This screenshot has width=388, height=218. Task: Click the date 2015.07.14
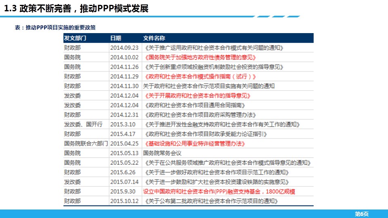coord(124,182)
